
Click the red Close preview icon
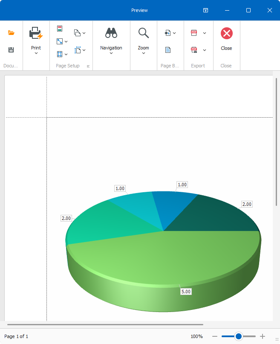pyautogui.click(x=226, y=33)
